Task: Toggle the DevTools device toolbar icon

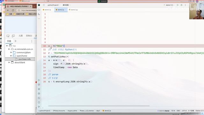Action: [13, 36]
